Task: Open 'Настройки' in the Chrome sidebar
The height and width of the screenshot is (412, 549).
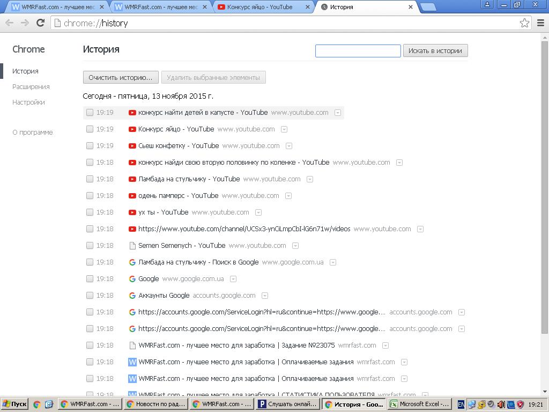Action: click(x=28, y=102)
